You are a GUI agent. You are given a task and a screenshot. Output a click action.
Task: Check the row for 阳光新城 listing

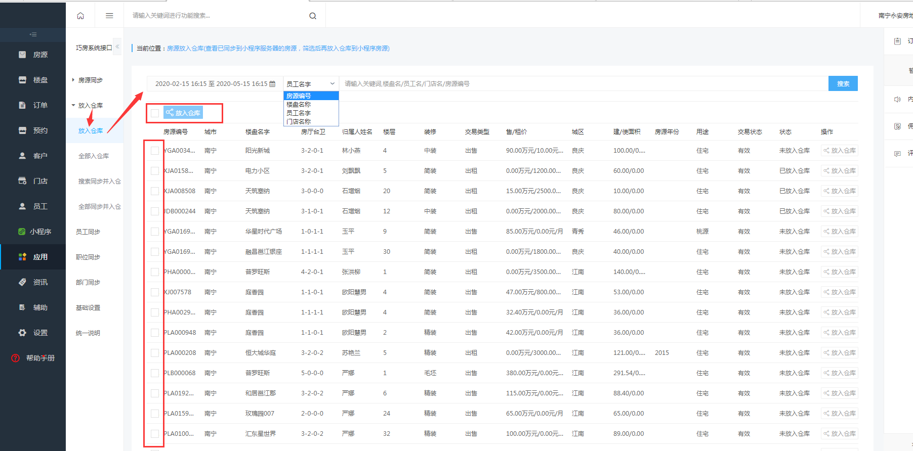[x=155, y=151]
